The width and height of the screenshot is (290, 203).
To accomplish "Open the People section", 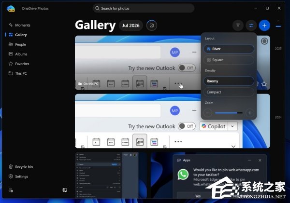I will pyautogui.click(x=17, y=44).
